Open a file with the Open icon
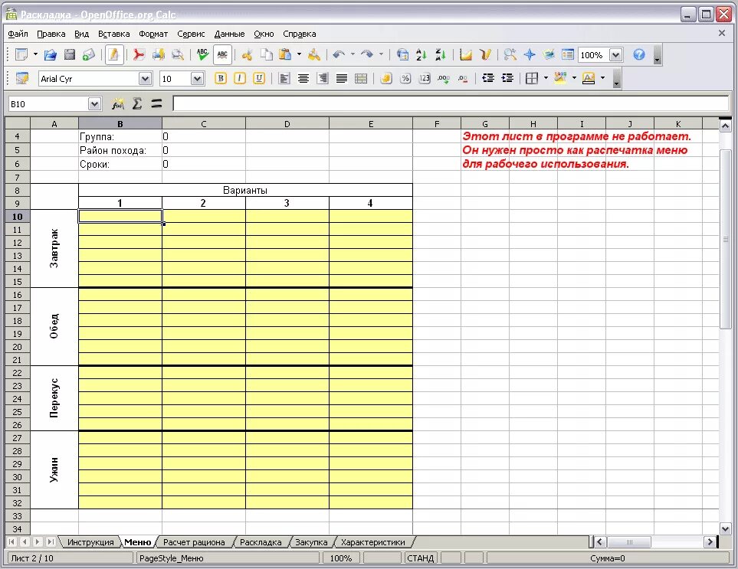 [51, 54]
